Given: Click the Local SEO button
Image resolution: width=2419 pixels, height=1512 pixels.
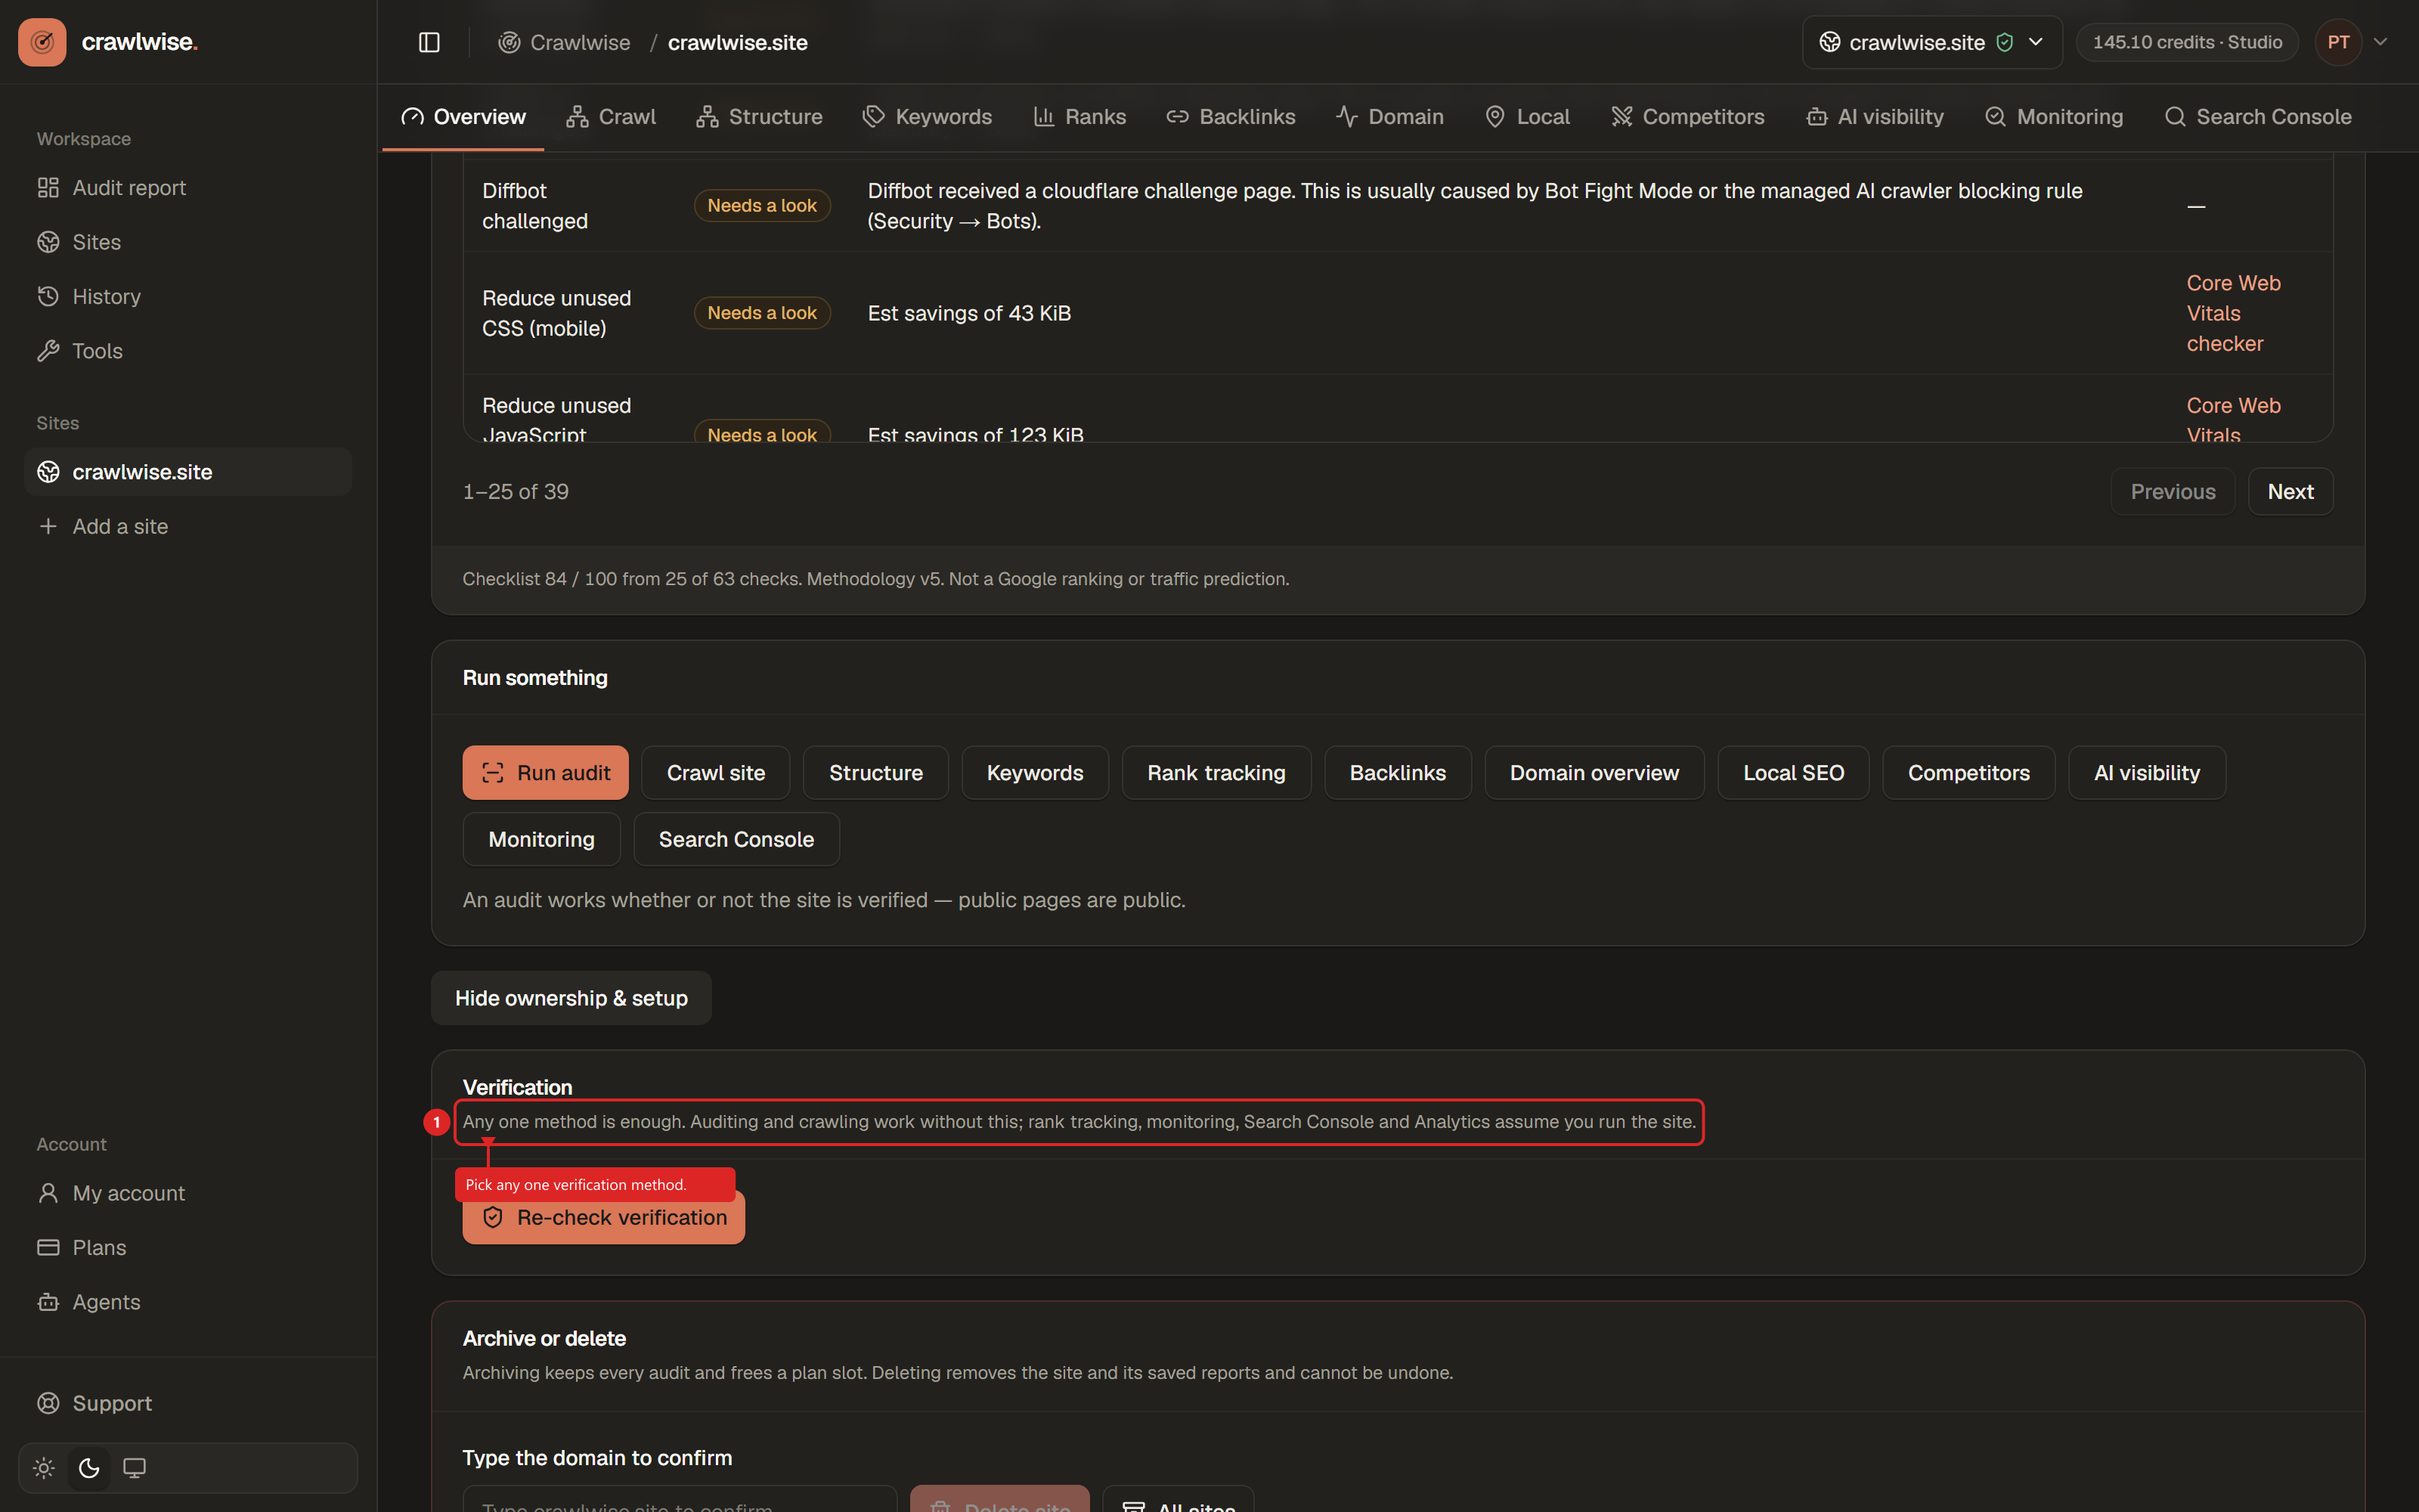Looking at the screenshot, I should point(1793,772).
